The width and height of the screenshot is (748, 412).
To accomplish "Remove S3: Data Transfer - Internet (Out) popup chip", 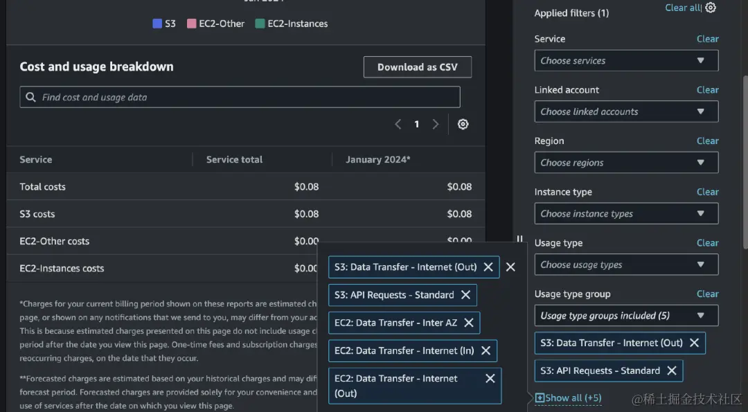I will [x=488, y=267].
